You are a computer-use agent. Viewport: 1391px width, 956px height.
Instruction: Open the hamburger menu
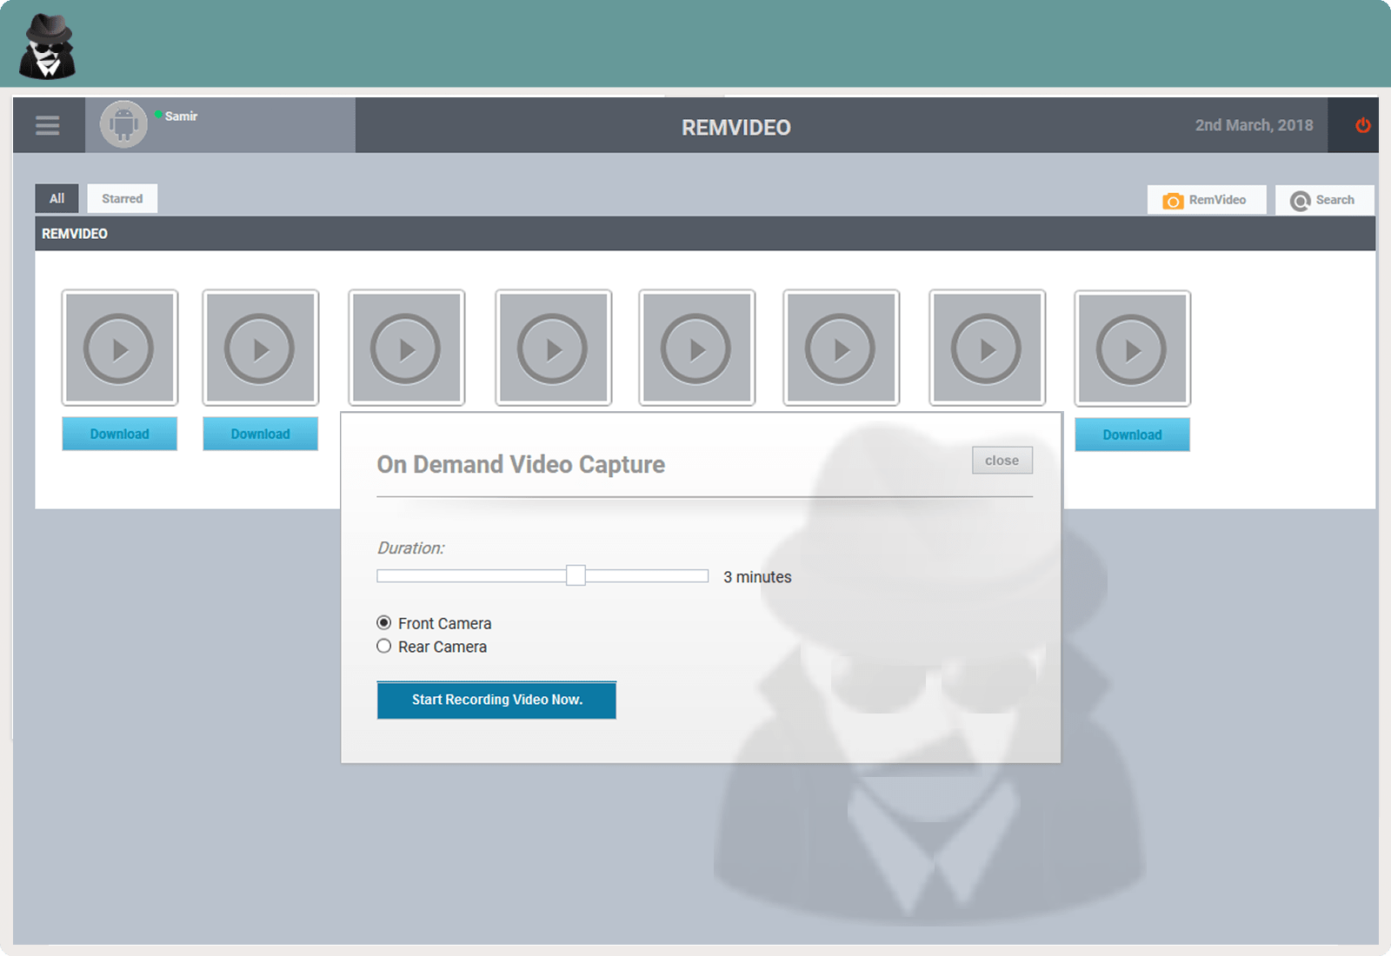tap(48, 125)
